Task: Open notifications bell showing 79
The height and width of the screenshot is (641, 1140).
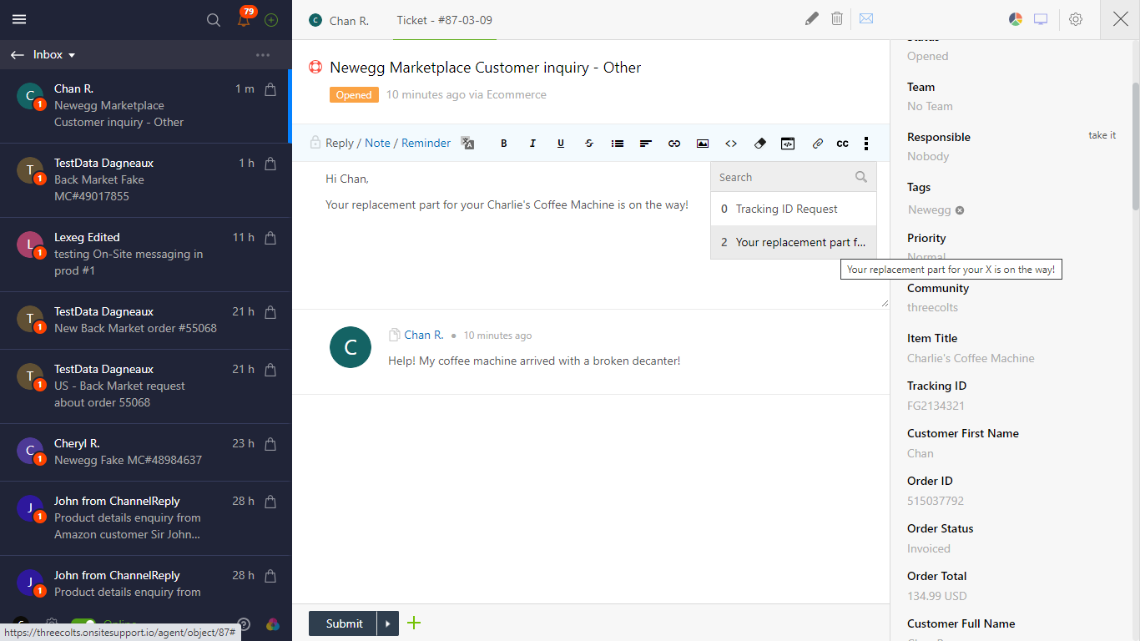Action: pyautogui.click(x=244, y=20)
